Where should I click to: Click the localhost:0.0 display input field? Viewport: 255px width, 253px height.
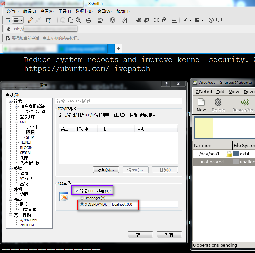click(145, 204)
